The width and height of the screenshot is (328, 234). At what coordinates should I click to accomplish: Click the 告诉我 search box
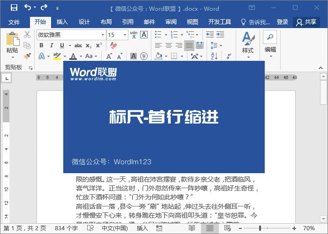click(256, 22)
